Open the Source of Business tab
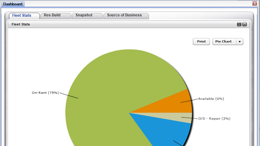The width and height of the screenshot is (260, 146). [126, 15]
